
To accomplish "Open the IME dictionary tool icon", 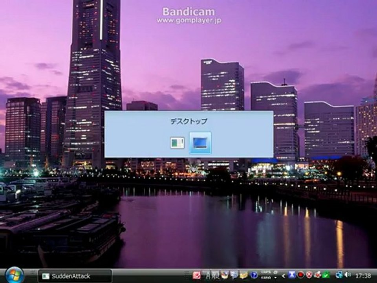I will [x=234, y=275].
